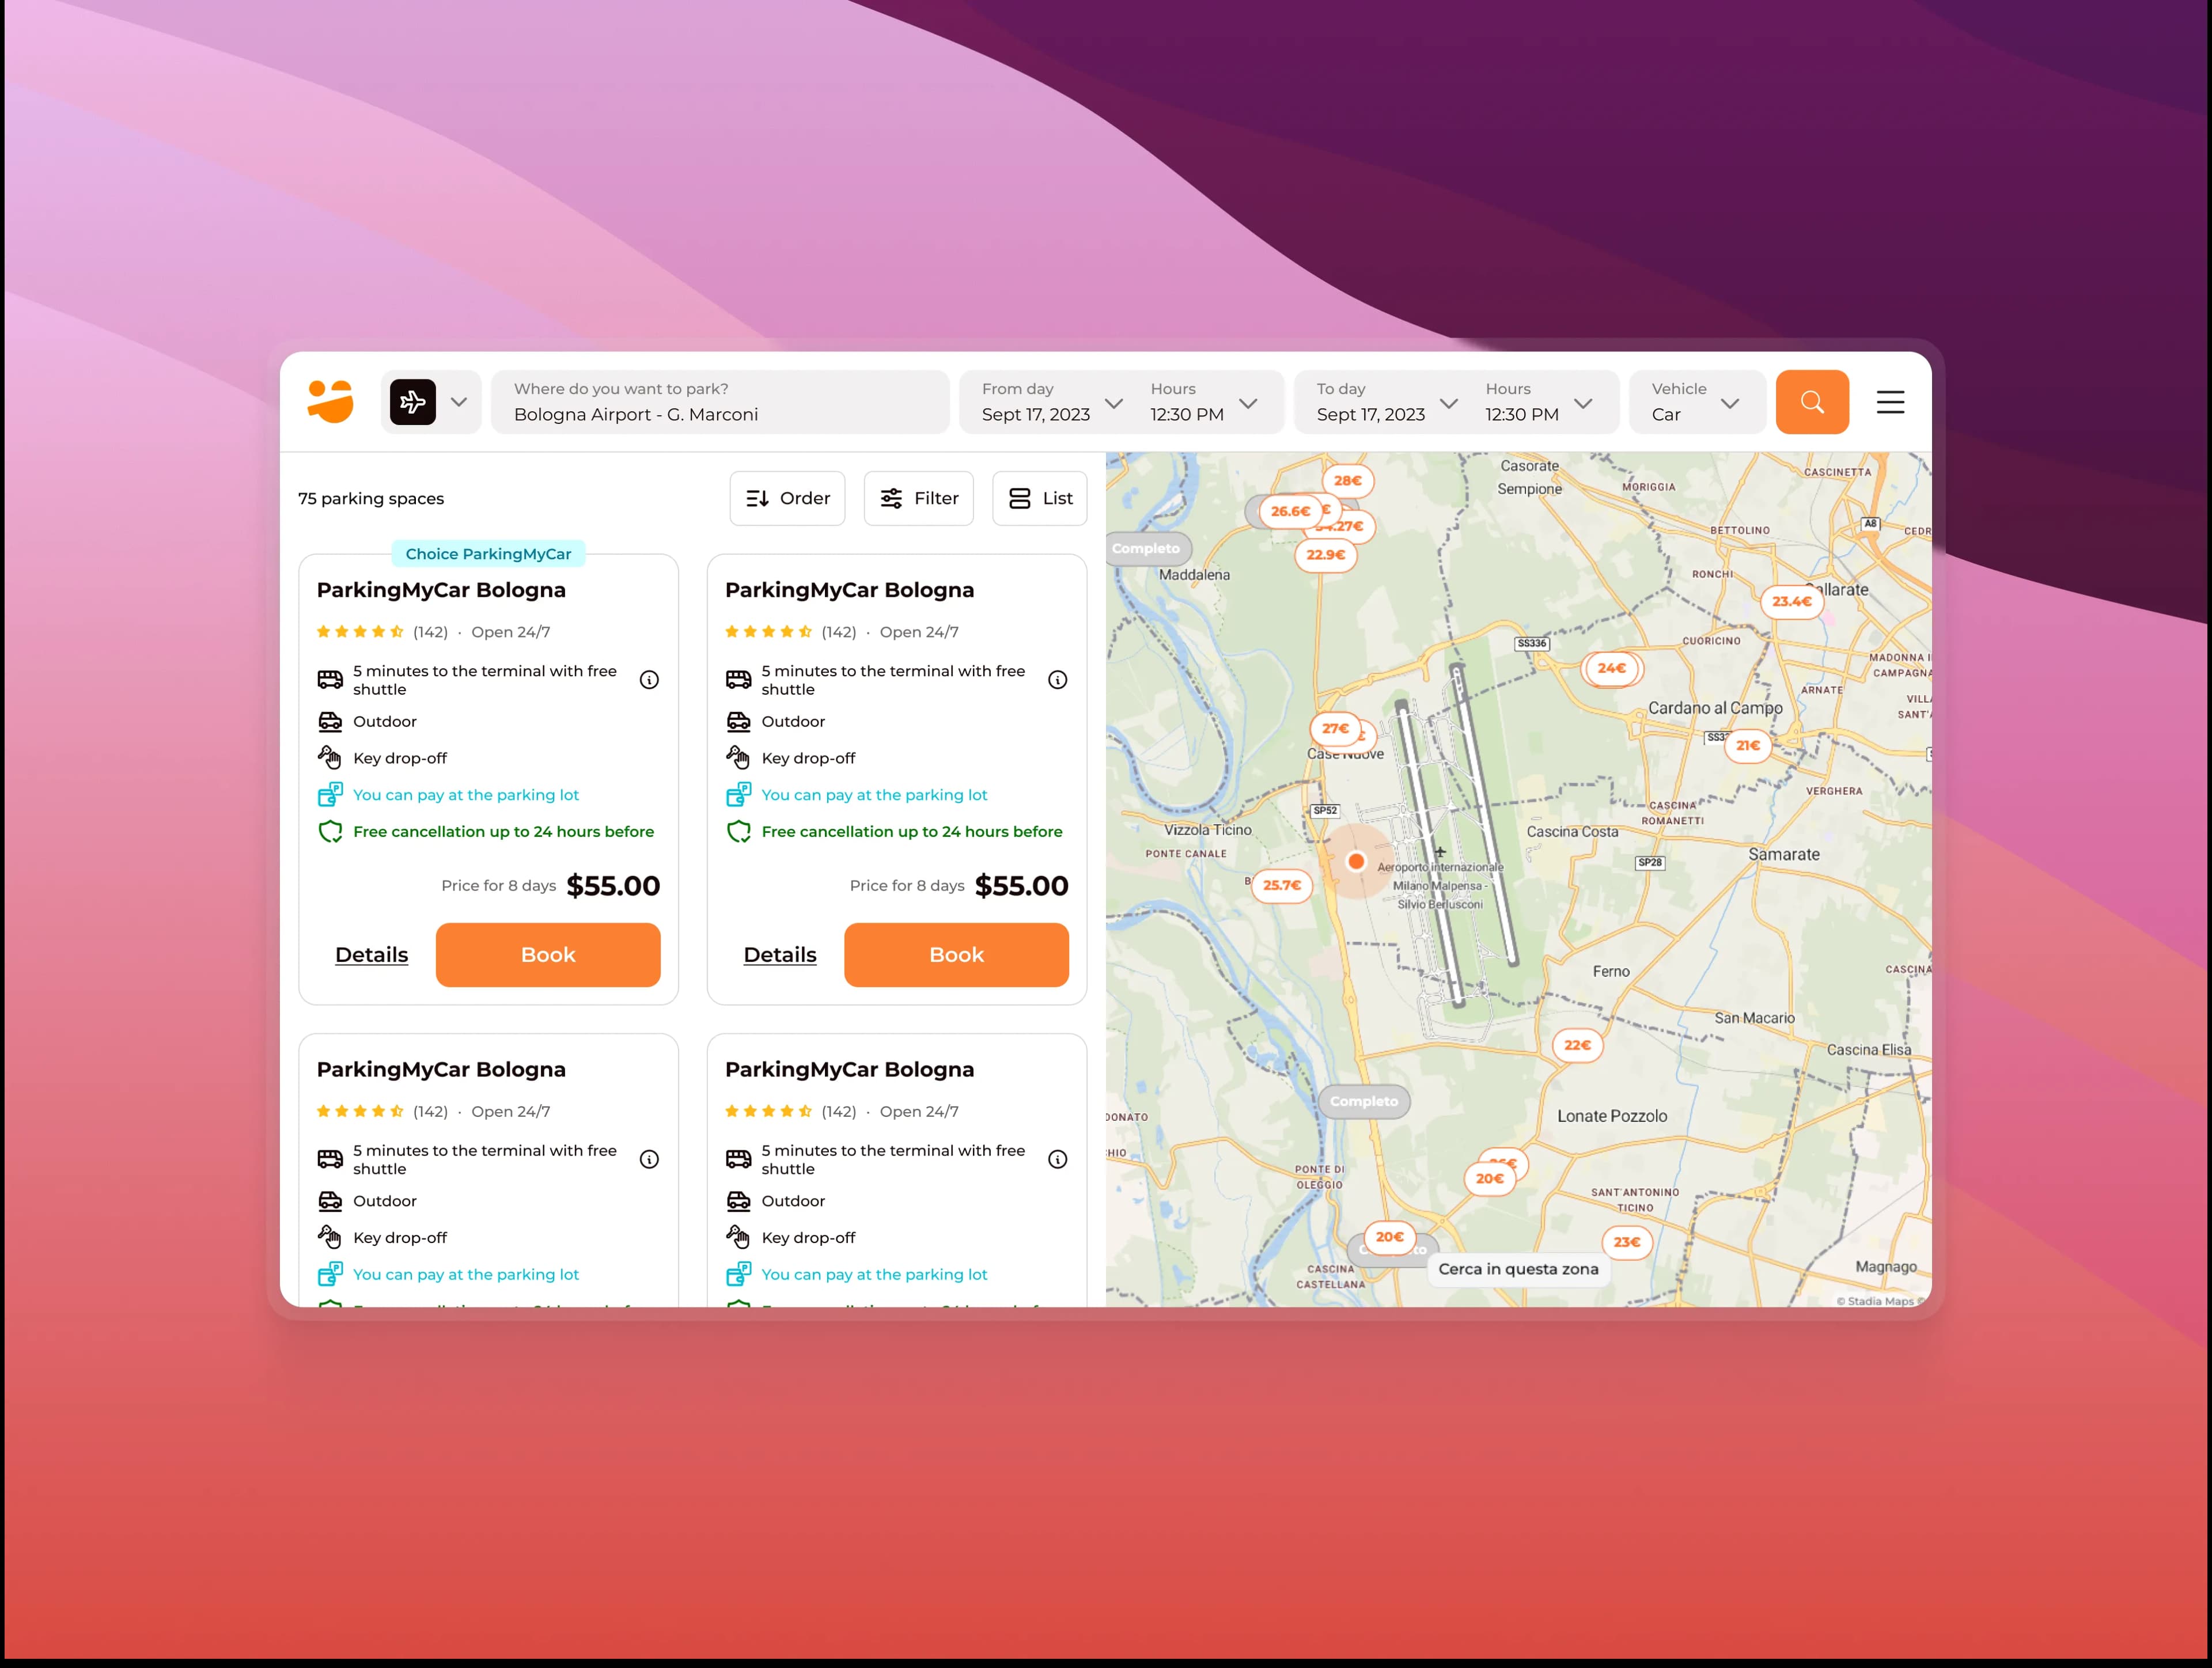Click the 22€ price pin on map
This screenshot has height=1668, width=2212.
pyautogui.click(x=1577, y=1045)
